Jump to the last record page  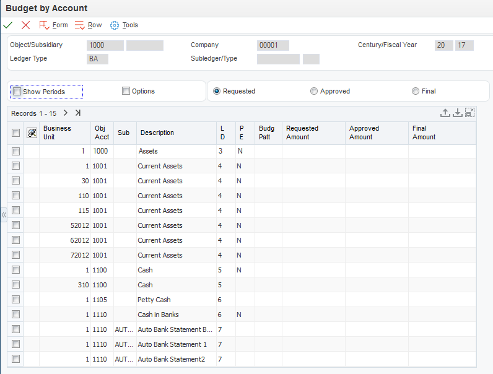77,113
